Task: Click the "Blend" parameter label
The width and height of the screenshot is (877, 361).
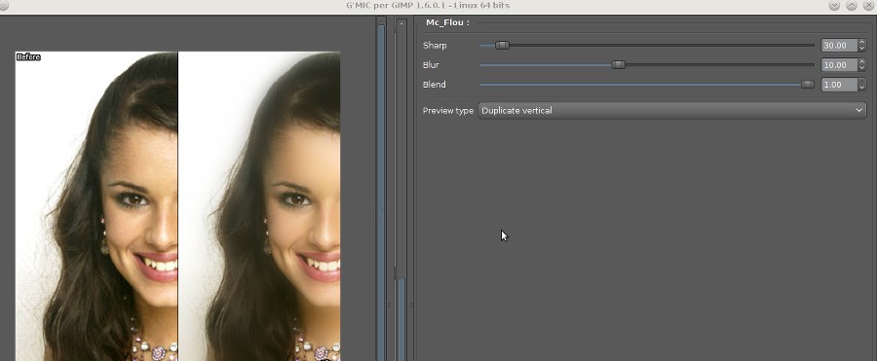Action: pos(434,85)
